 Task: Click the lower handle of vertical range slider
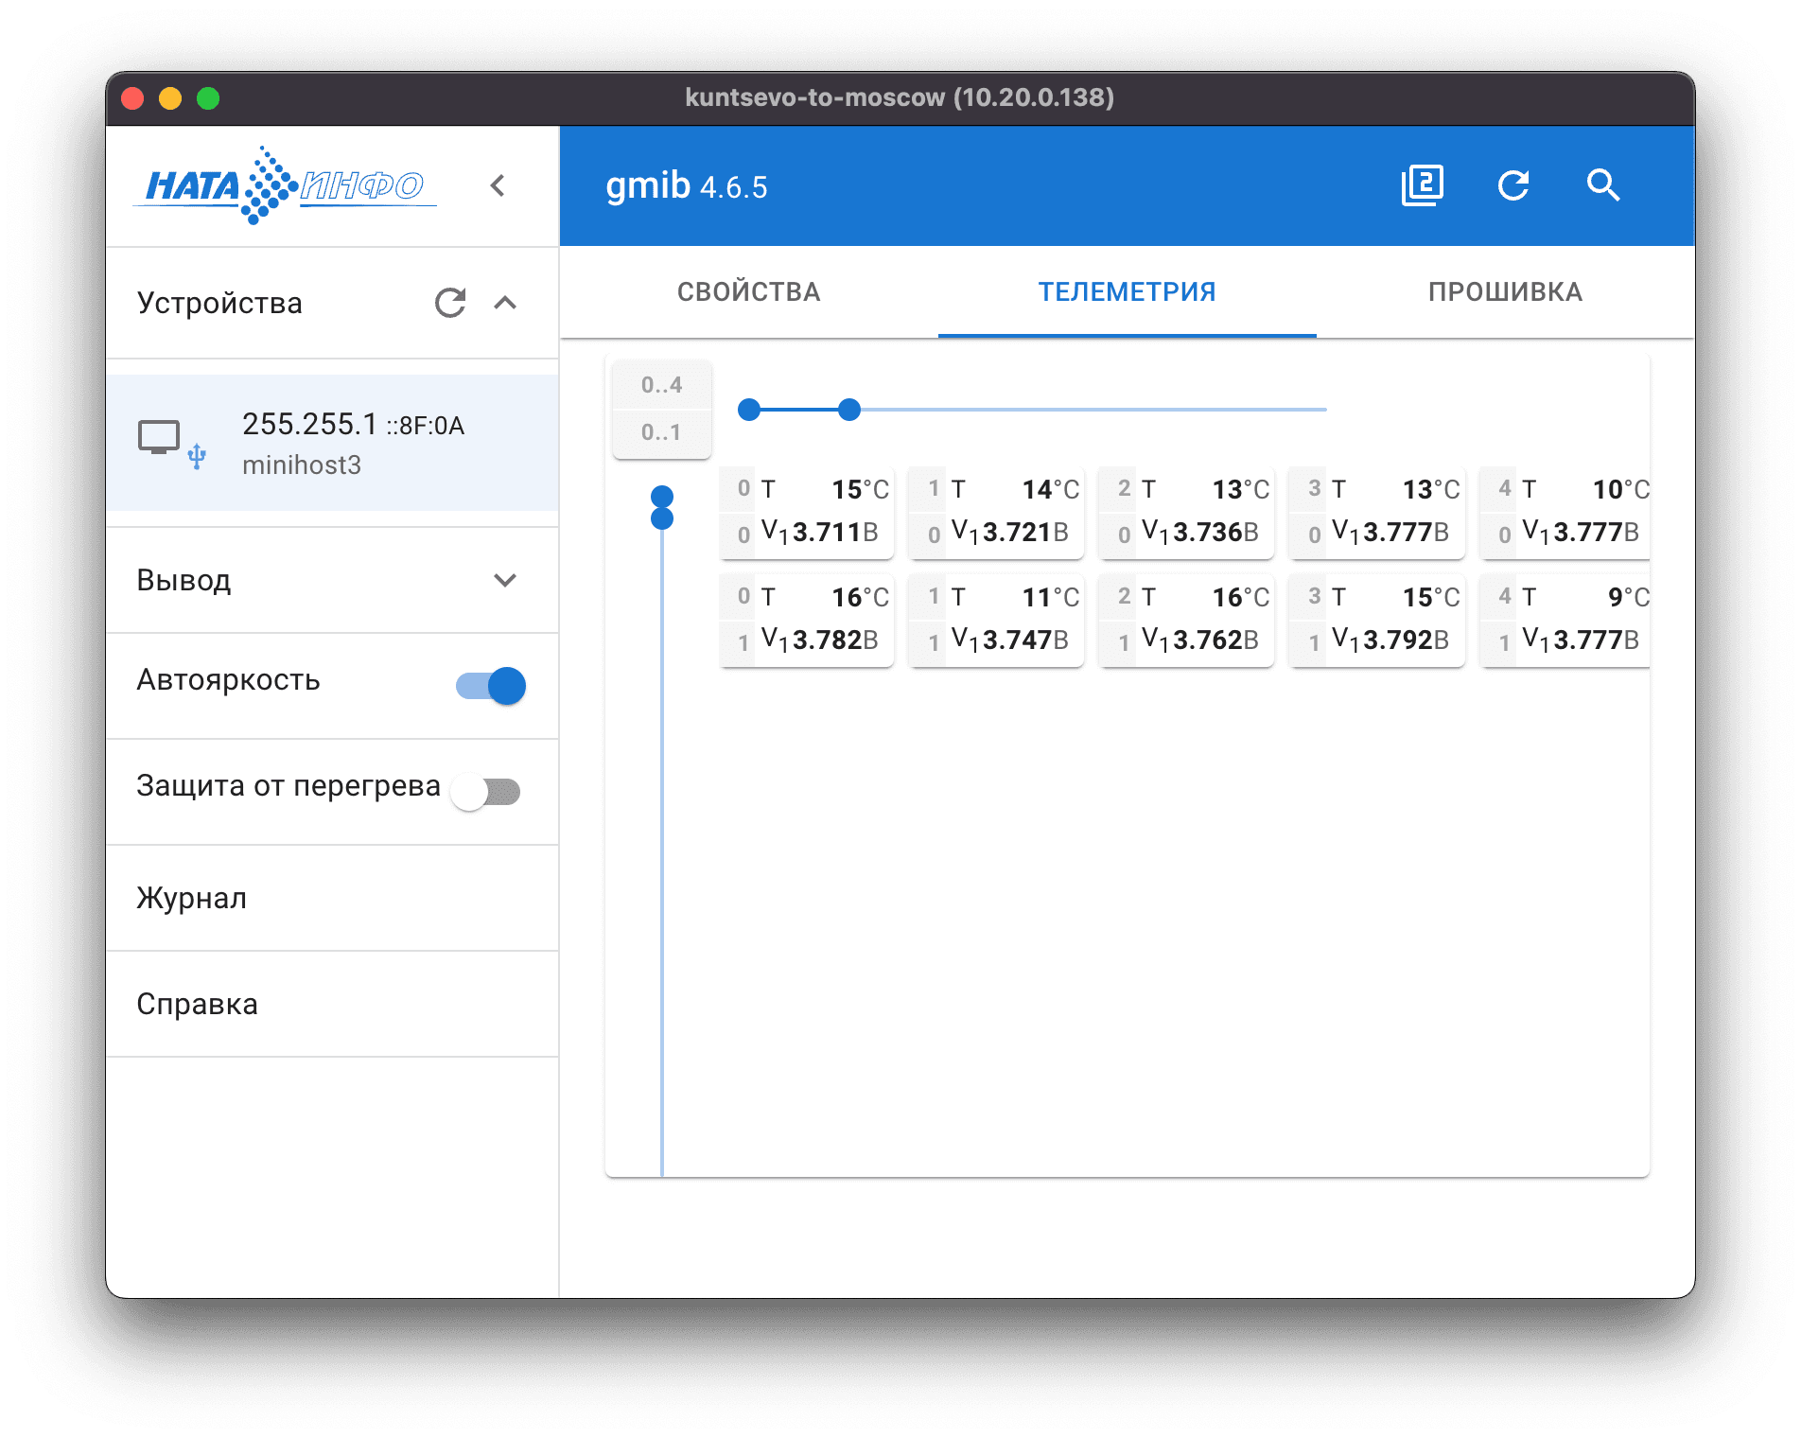(x=662, y=518)
